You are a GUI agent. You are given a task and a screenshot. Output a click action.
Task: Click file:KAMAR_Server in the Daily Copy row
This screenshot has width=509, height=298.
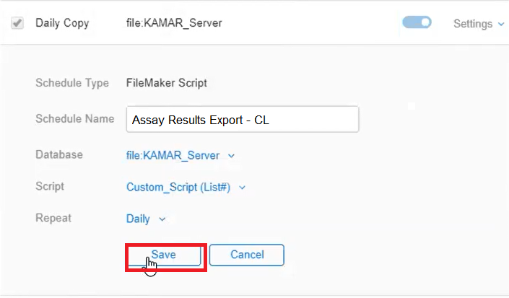(x=174, y=23)
